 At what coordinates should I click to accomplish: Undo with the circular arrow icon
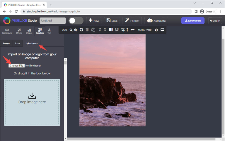[x=81, y=30]
